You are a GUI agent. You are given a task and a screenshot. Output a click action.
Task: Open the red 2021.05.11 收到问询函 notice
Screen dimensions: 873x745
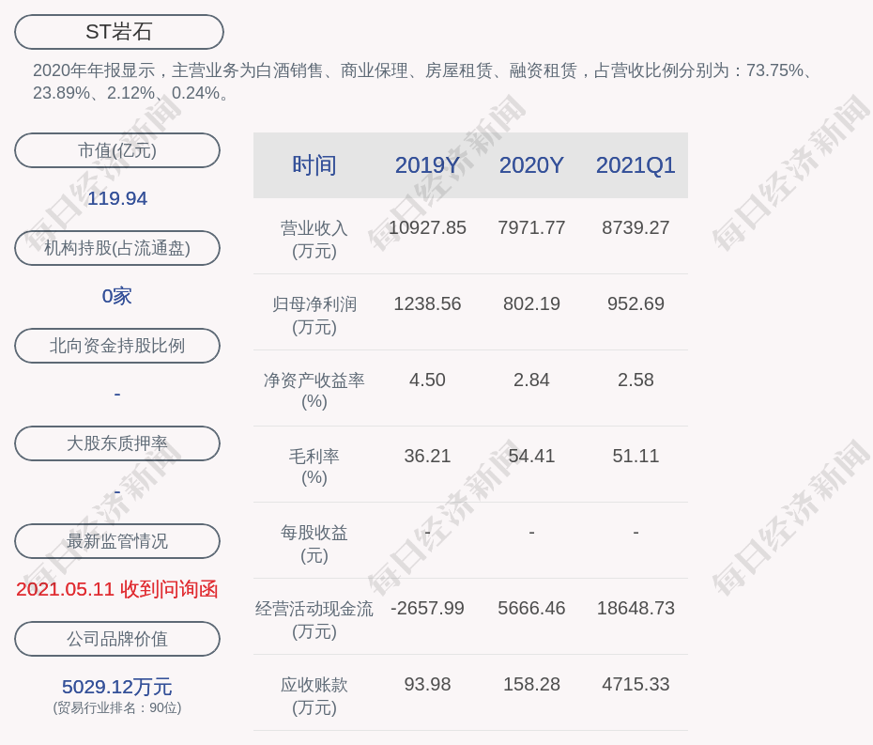coord(117,589)
